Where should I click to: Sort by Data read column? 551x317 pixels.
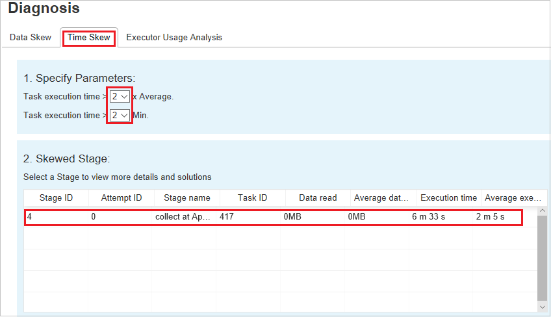point(318,198)
